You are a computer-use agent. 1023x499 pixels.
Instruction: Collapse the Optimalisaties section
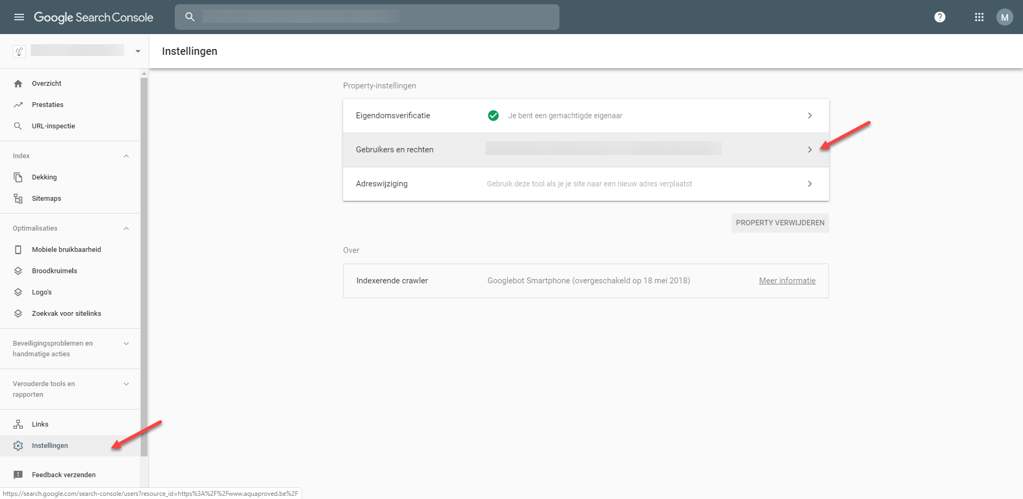(x=126, y=228)
